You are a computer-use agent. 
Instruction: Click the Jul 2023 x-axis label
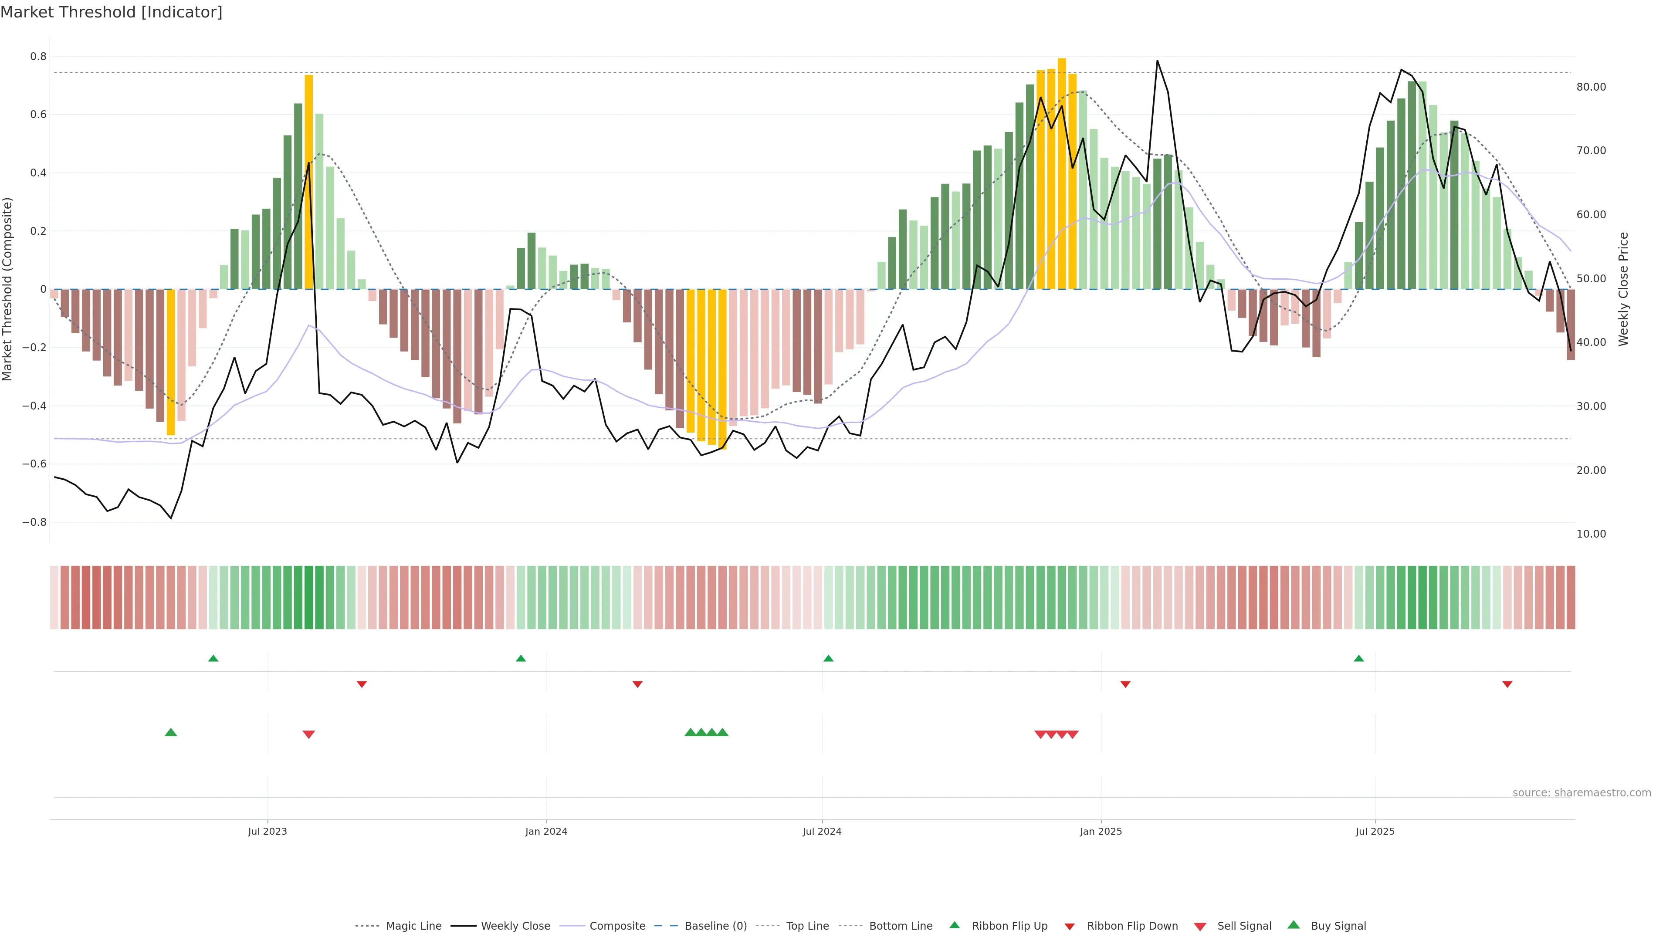click(x=267, y=831)
